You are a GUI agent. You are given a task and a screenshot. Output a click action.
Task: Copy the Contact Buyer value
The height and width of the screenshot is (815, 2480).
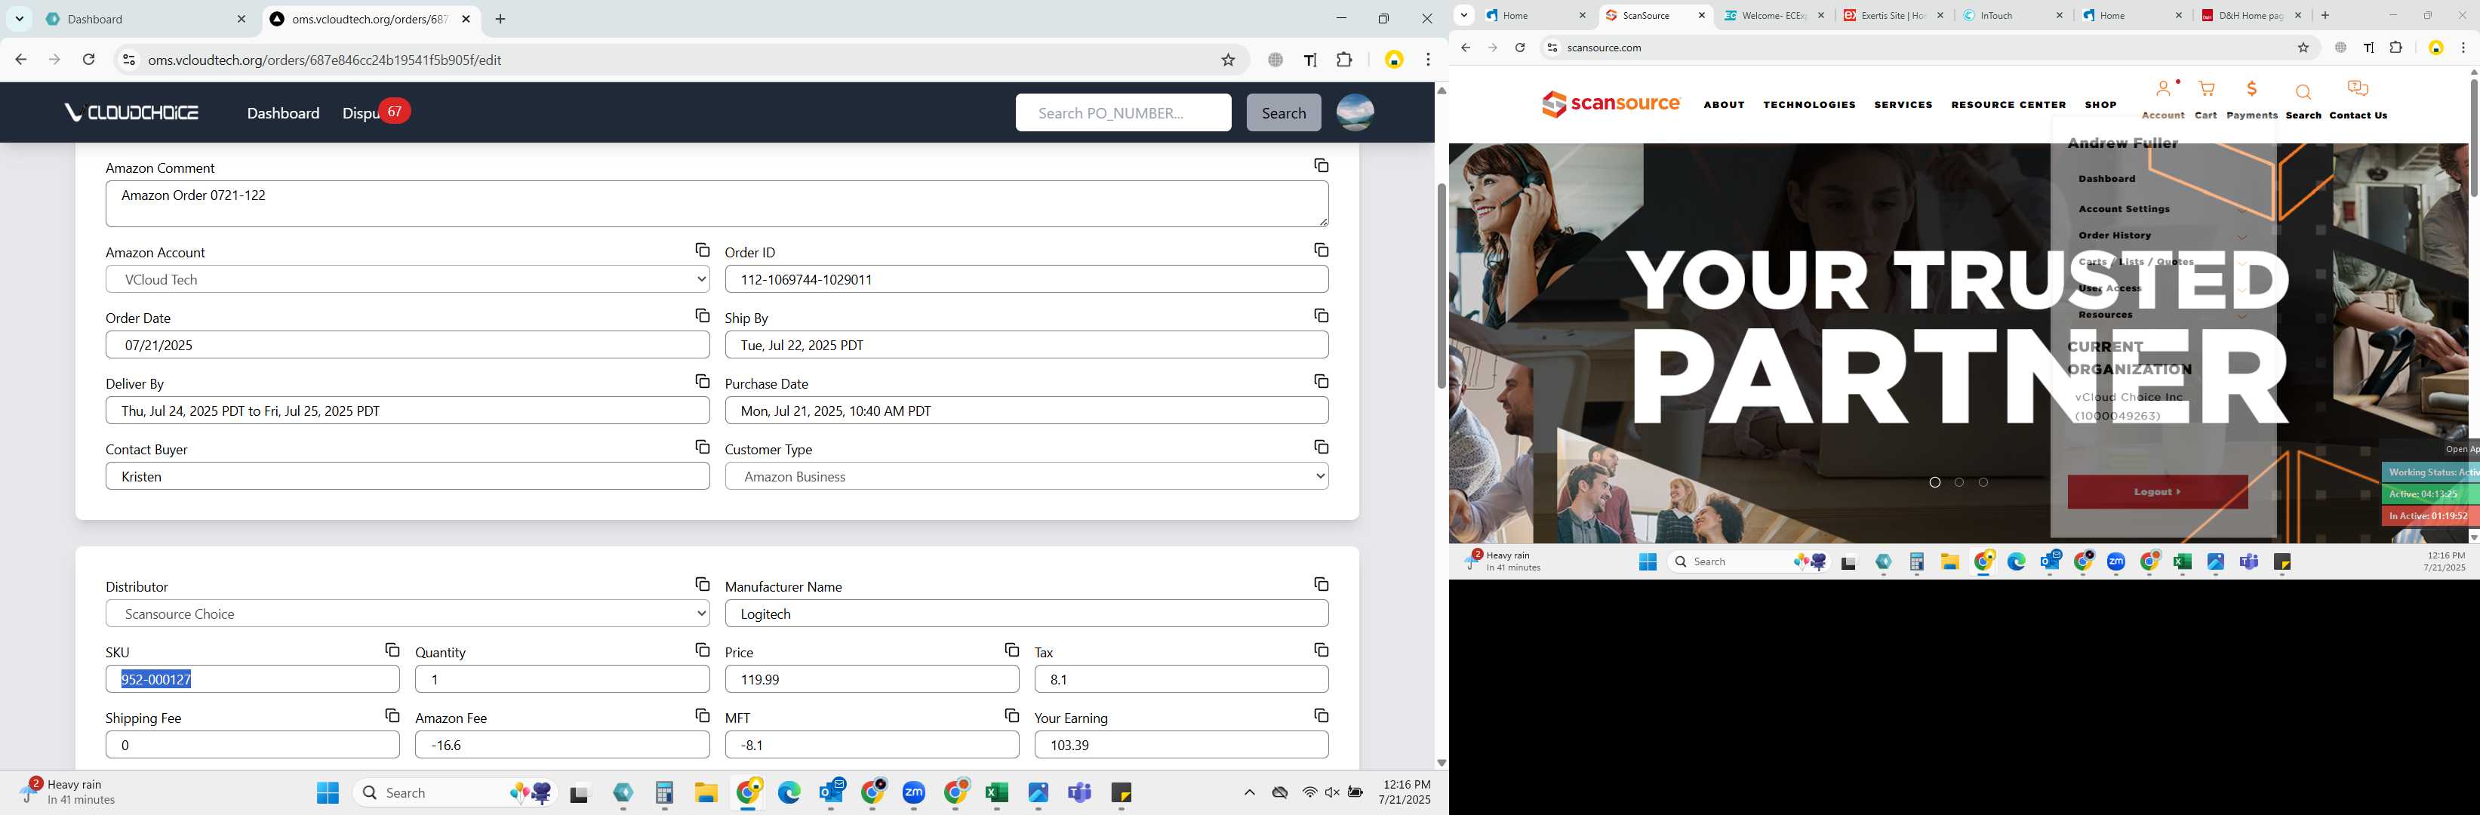coord(702,447)
